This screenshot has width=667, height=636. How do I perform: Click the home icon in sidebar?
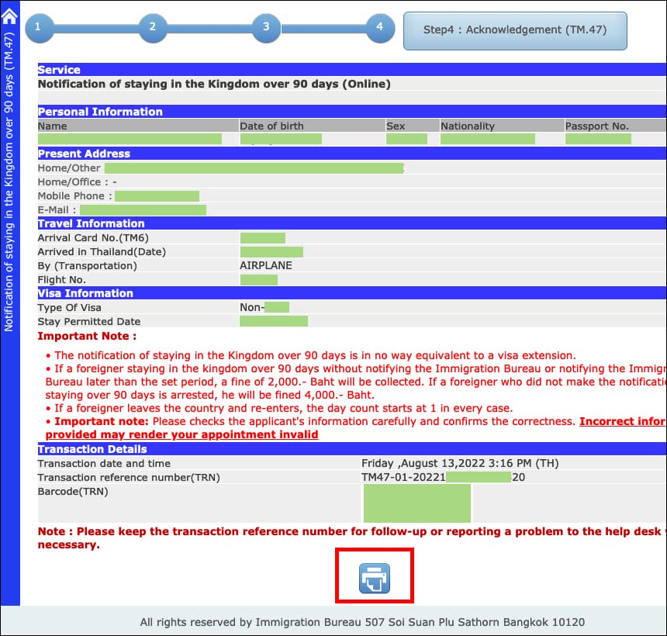[9, 16]
